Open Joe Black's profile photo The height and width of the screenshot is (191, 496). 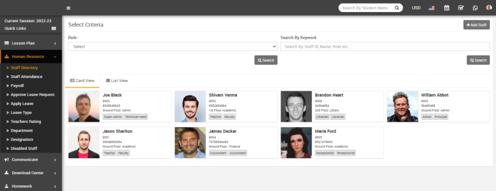(84, 107)
